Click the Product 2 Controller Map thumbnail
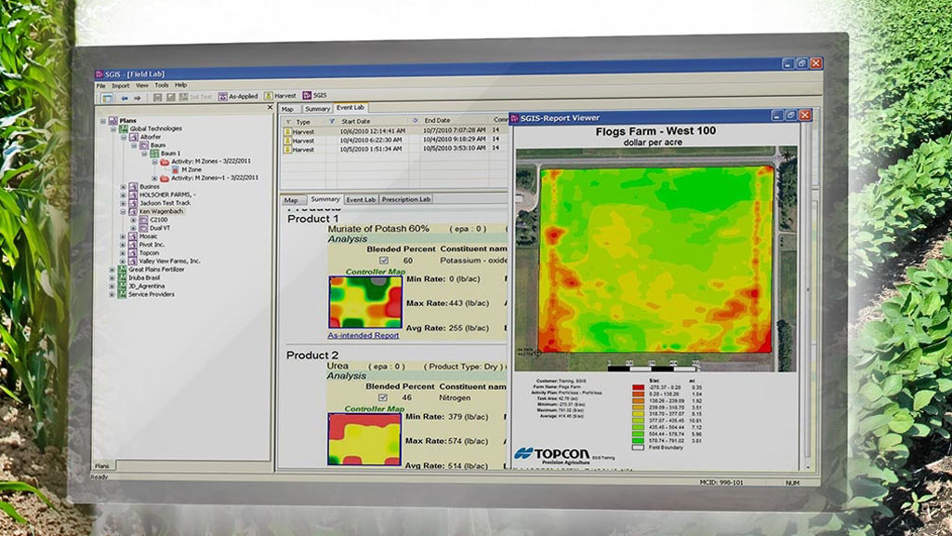 [x=364, y=439]
